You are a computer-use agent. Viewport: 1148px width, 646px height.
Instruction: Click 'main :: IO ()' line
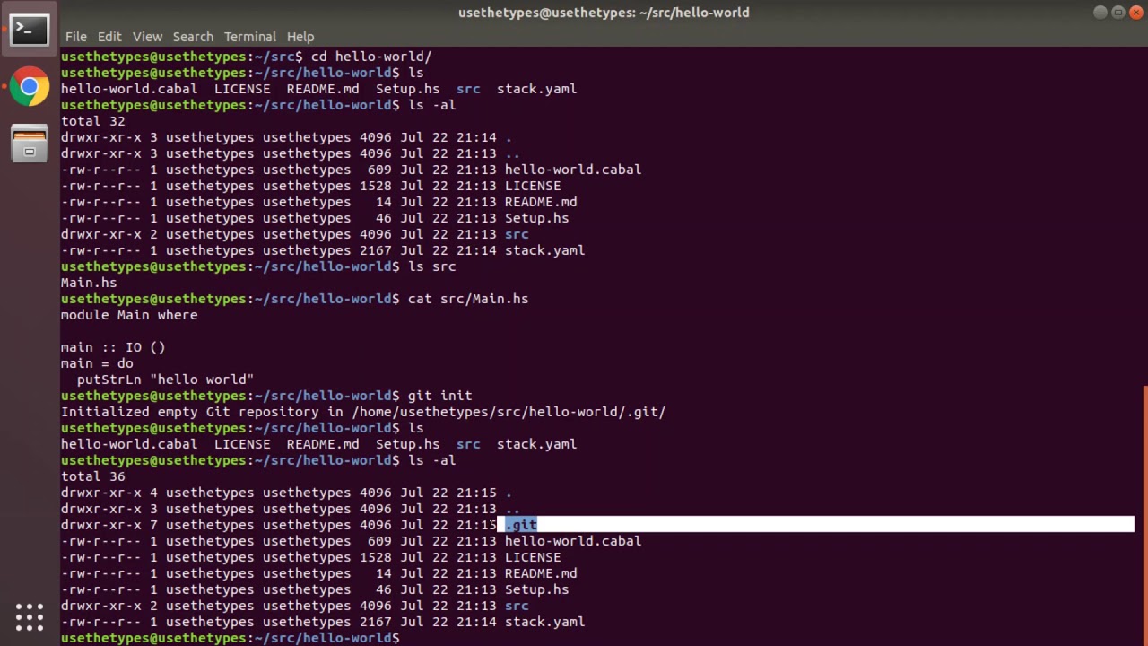[x=113, y=347]
